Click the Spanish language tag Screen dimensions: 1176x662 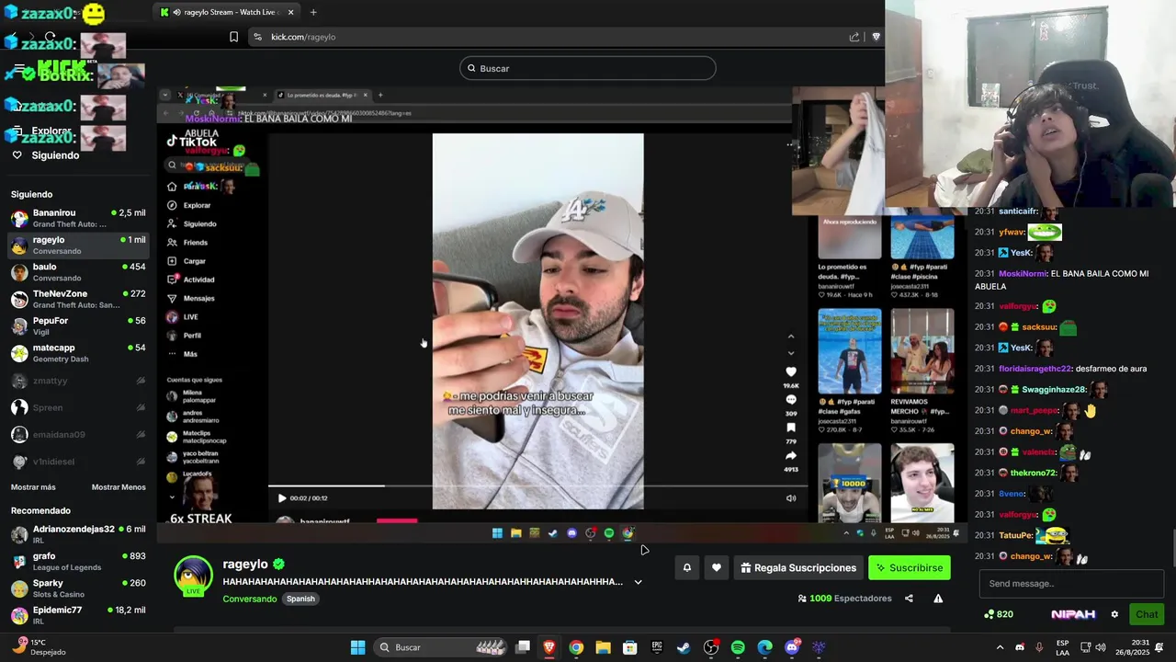coord(300,599)
